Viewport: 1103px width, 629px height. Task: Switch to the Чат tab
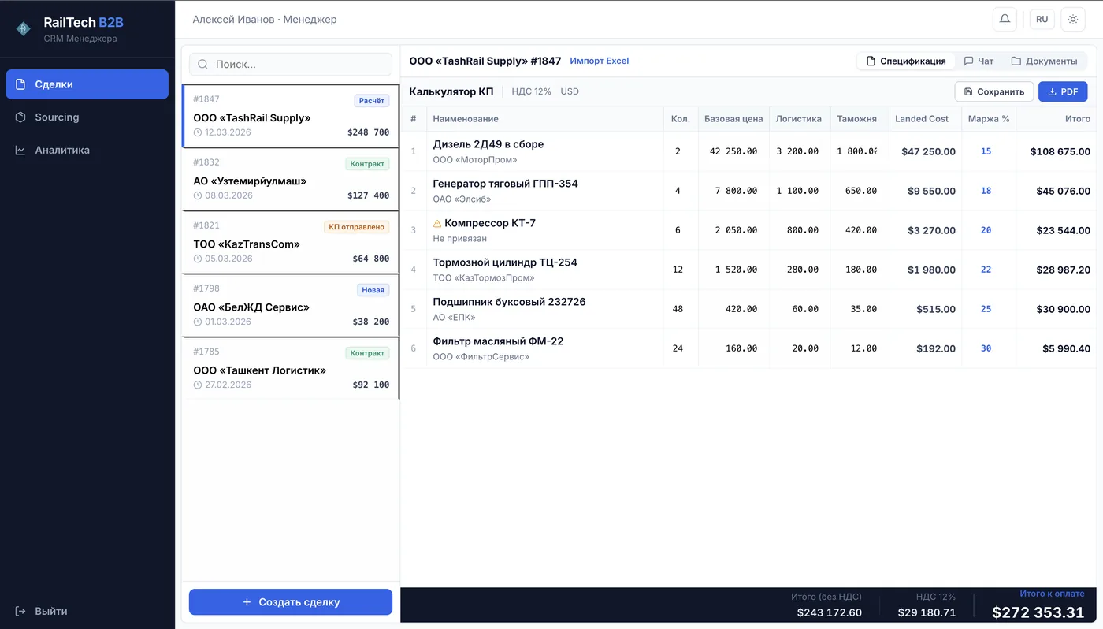980,61
